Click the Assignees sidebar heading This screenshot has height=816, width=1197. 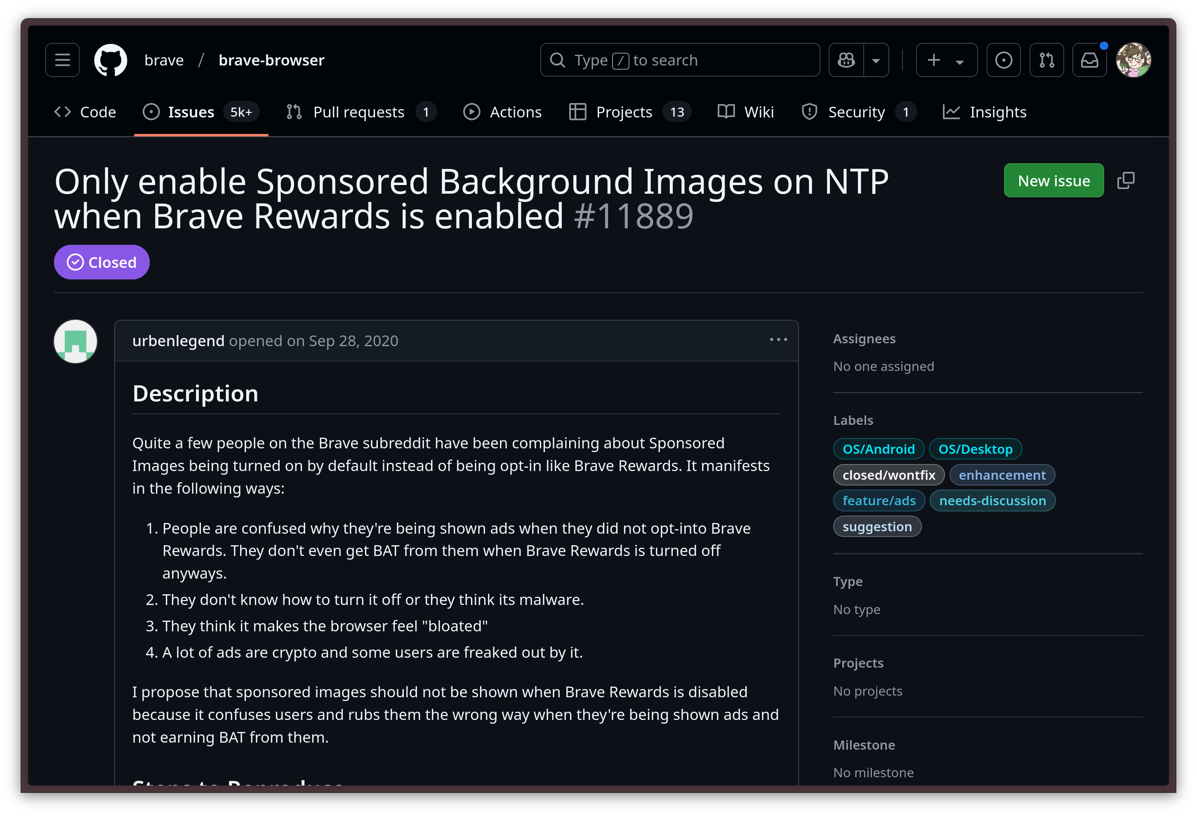coord(864,338)
